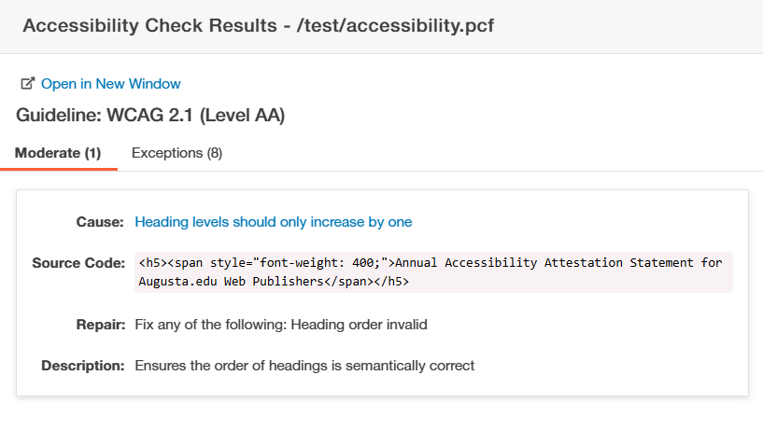Viewport: 763px width, 431px height.
Task: Open results in a new window link
Action: [x=110, y=84]
